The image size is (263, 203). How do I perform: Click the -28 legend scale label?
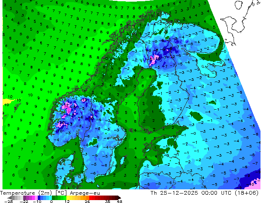coord(9,201)
